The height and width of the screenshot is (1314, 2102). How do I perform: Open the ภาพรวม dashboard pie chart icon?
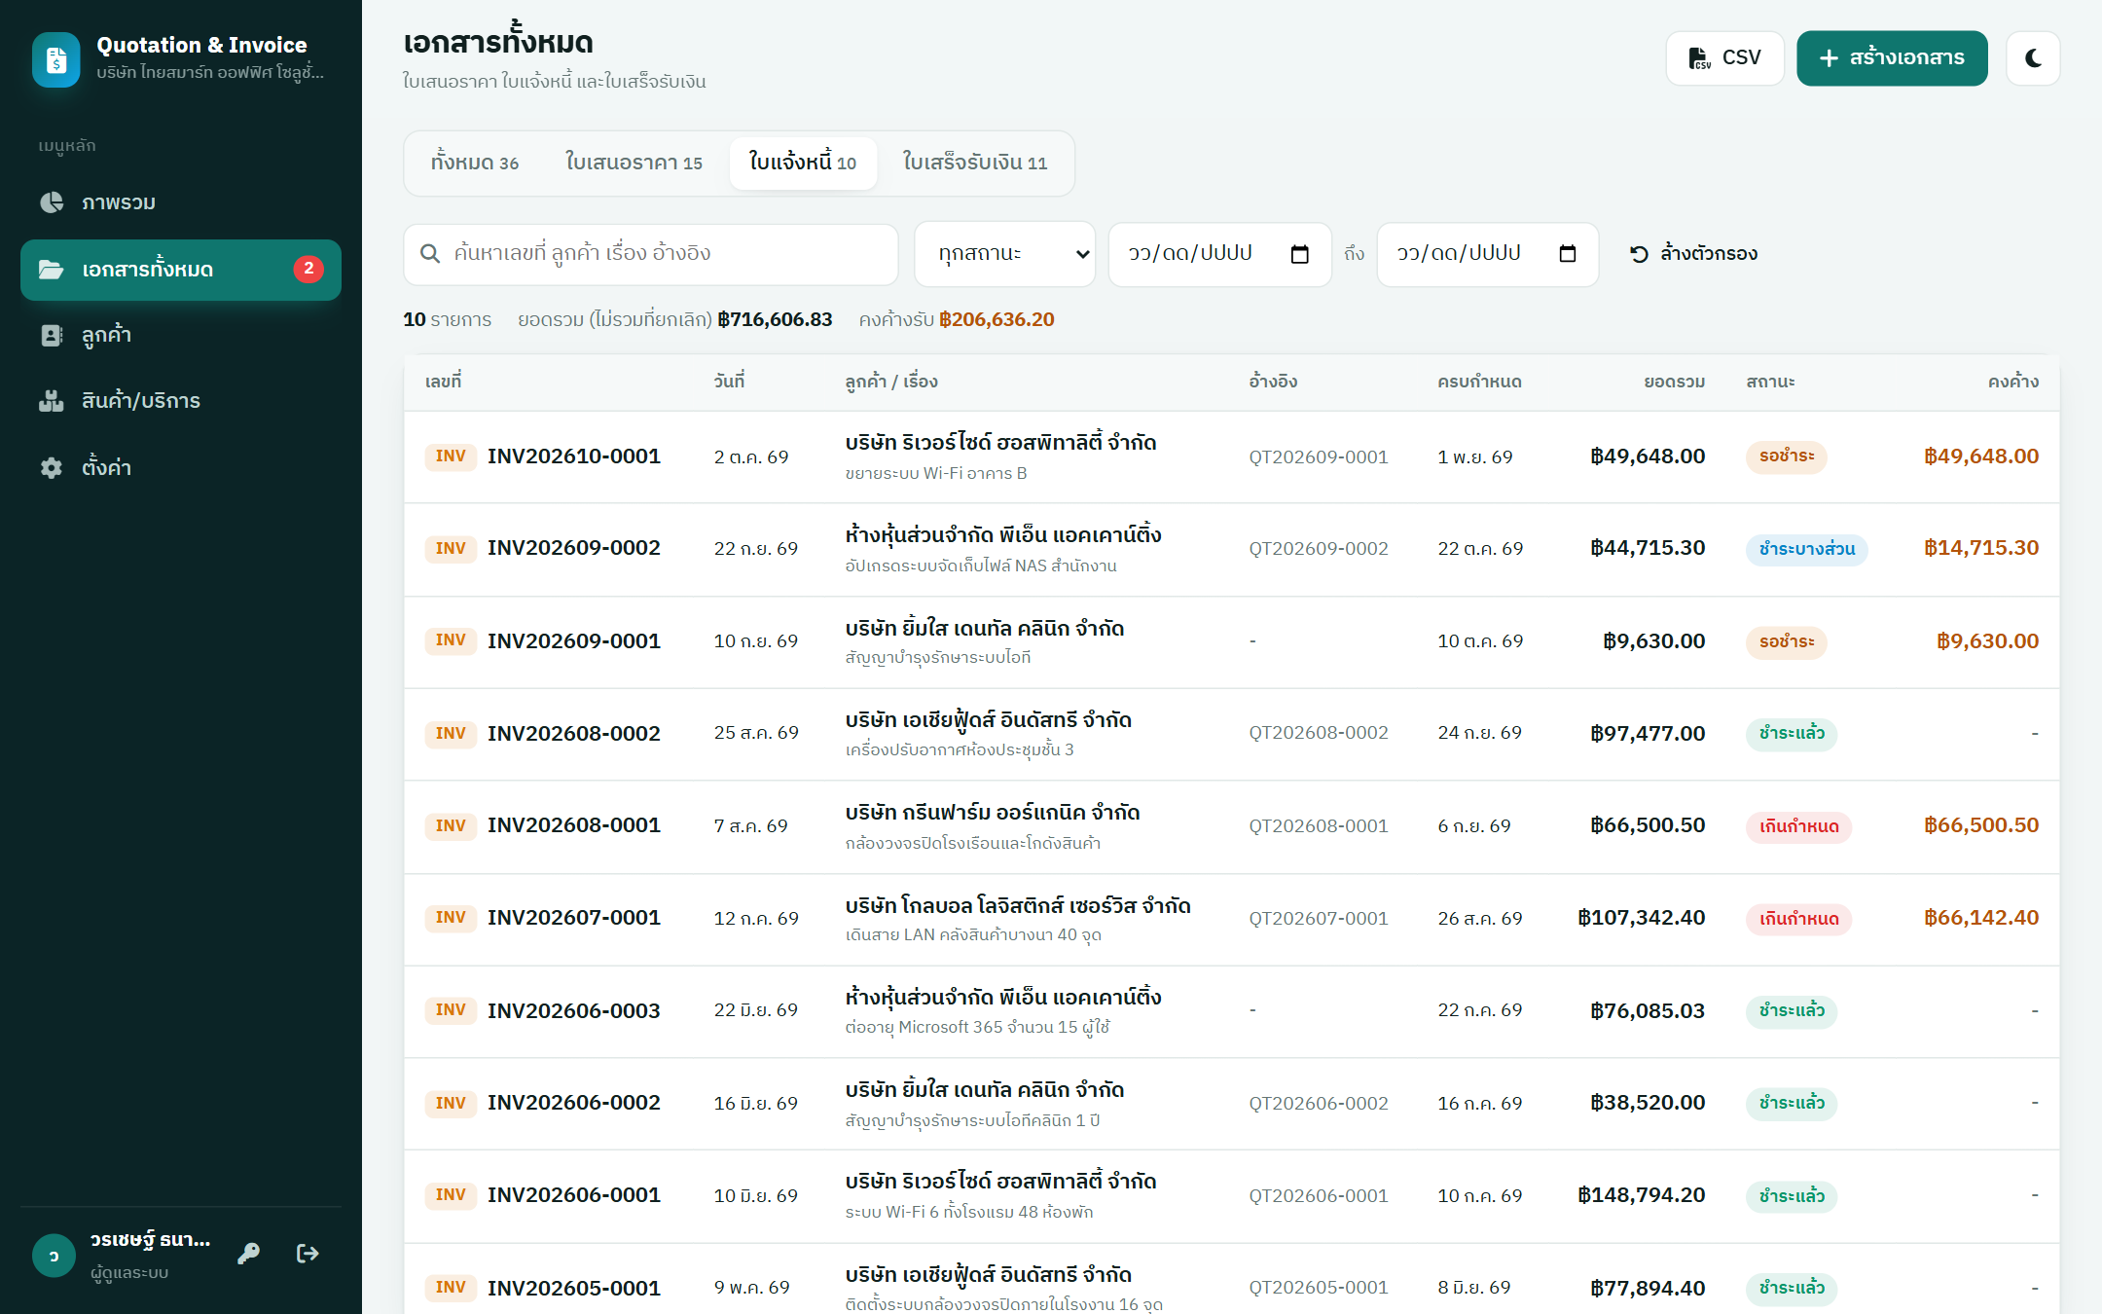[52, 202]
